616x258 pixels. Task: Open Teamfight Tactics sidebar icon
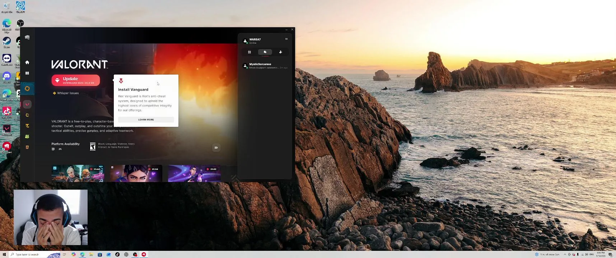tap(27, 126)
